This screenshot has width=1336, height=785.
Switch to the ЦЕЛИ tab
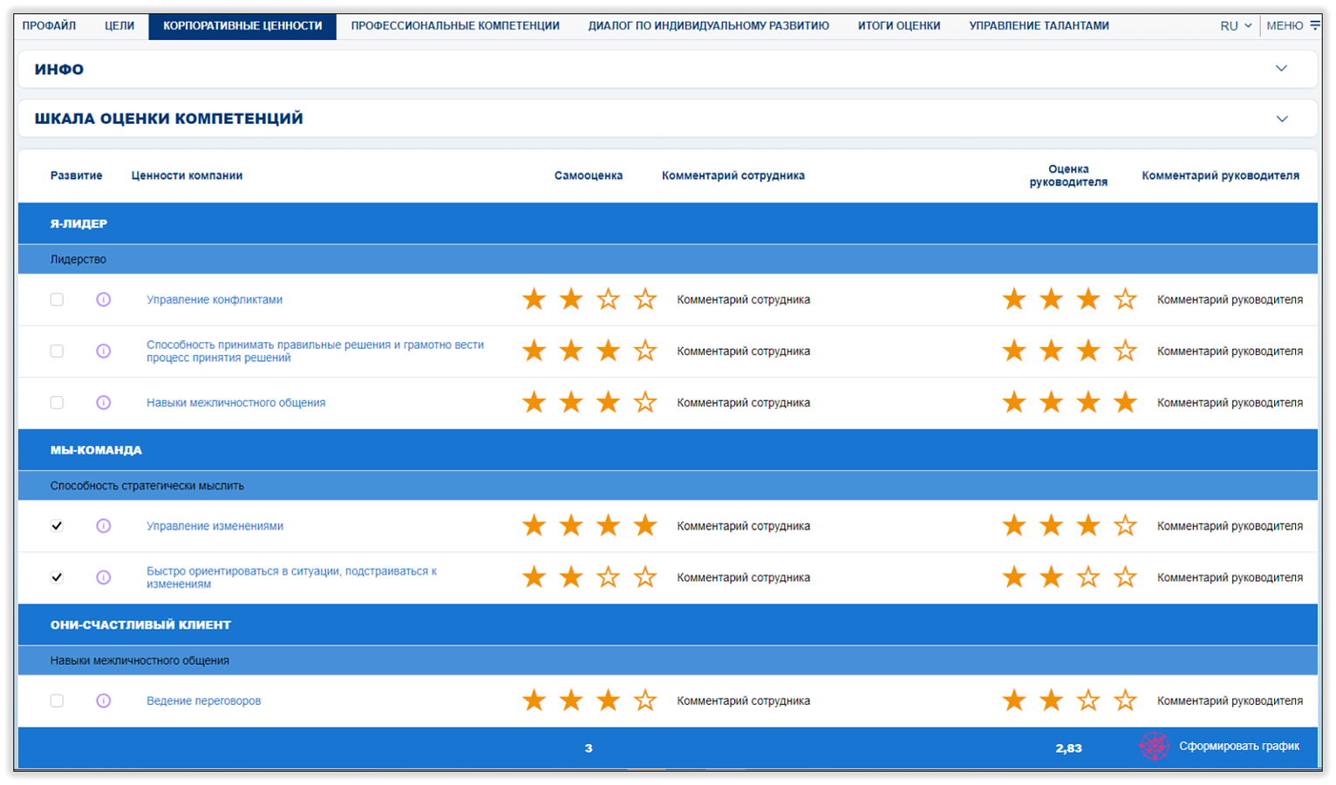click(119, 25)
